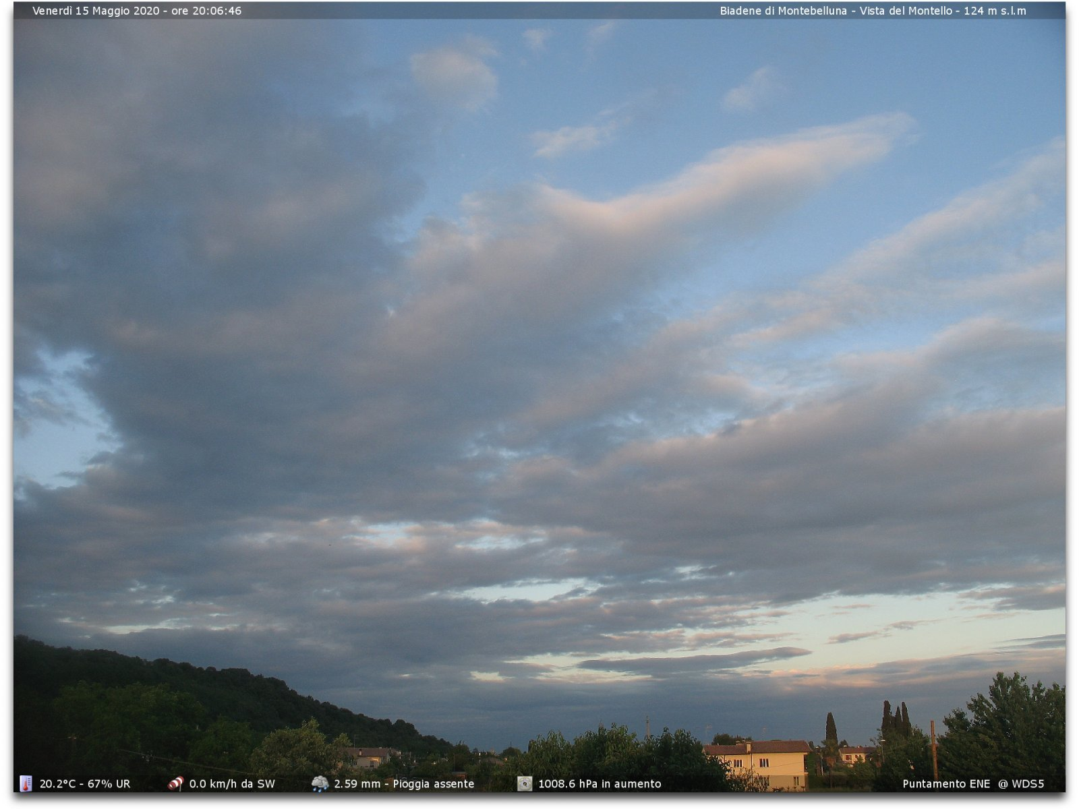Click the pressure reading '1008.6 hPa in aumento'
This screenshot has height=809, width=1079.
click(x=600, y=784)
